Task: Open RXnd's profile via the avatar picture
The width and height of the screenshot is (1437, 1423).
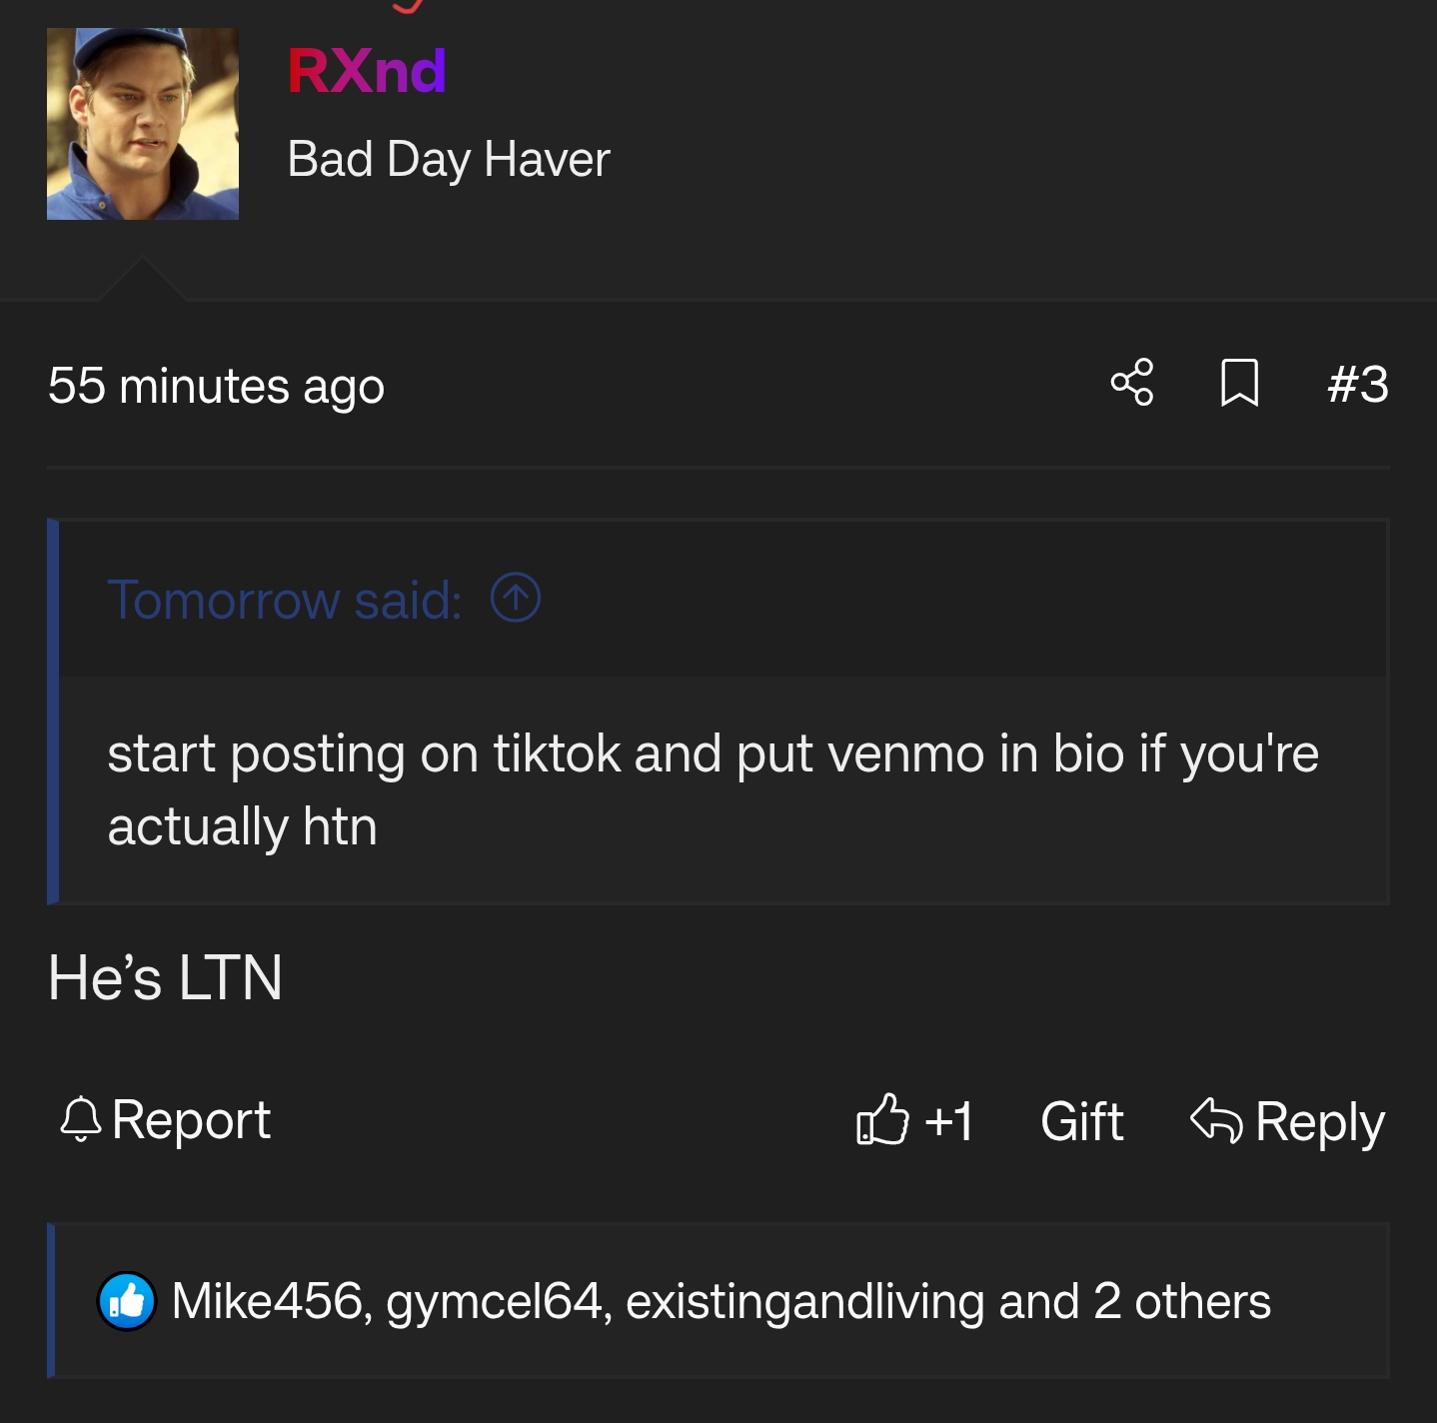Action: coord(142,123)
